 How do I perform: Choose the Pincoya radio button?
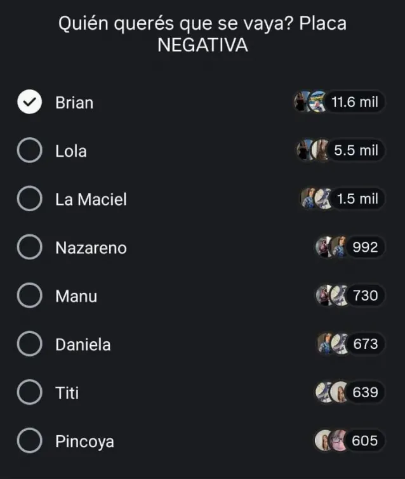click(29, 441)
